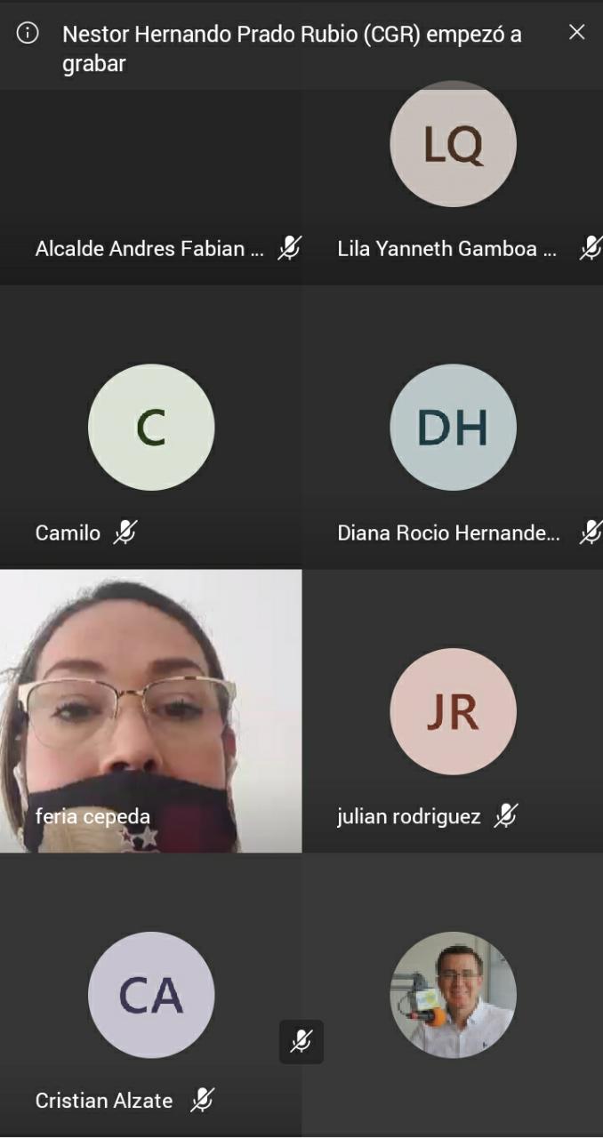This screenshot has width=603, height=1138.
Task: Tap the Cristian Alzate name label
Action: pos(104,1101)
